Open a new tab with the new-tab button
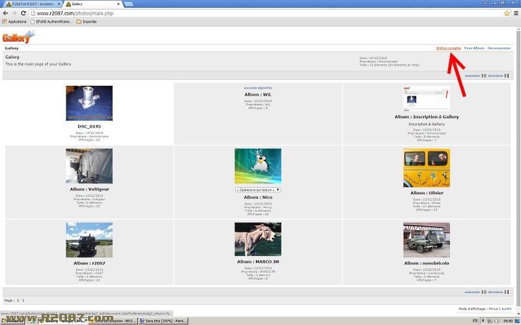The height and width of the screenshot is (325, 521). [128, 4]
